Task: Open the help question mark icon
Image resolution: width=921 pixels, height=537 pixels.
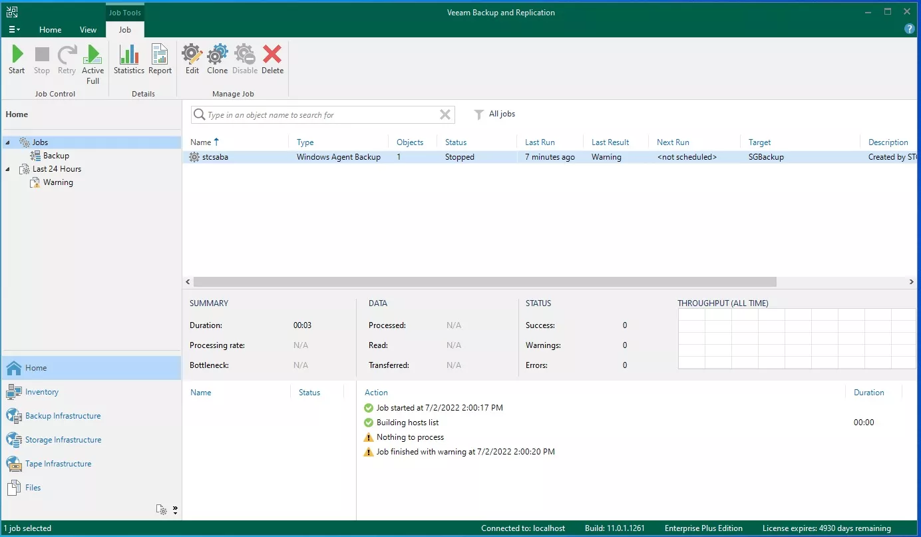Action: click(910, 29)
